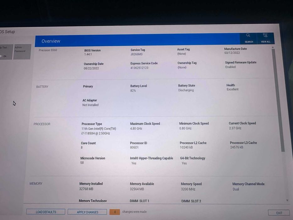Click Hyper-Threading Capable Yes value
This screenshot has width=293, height=220.
tap(133, 163)
